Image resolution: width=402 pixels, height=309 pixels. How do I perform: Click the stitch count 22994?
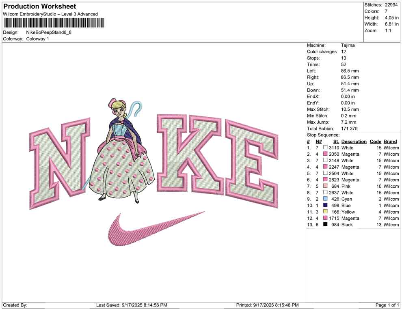tap(391, 5)
